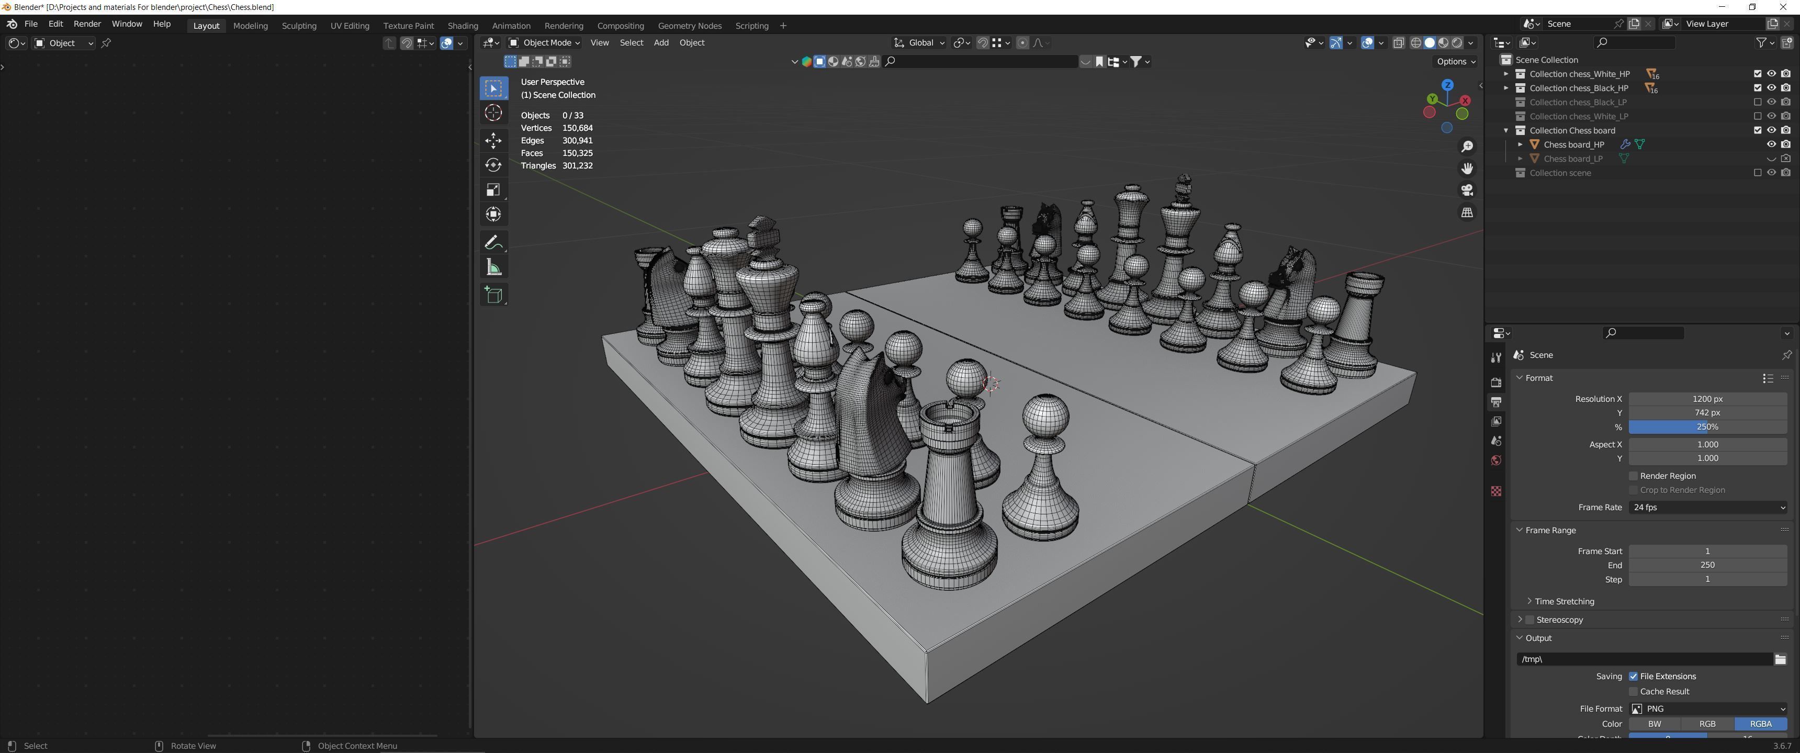Toggle proportional editing button
This screenshot has height=753, width=1800.
point(1022,42)
